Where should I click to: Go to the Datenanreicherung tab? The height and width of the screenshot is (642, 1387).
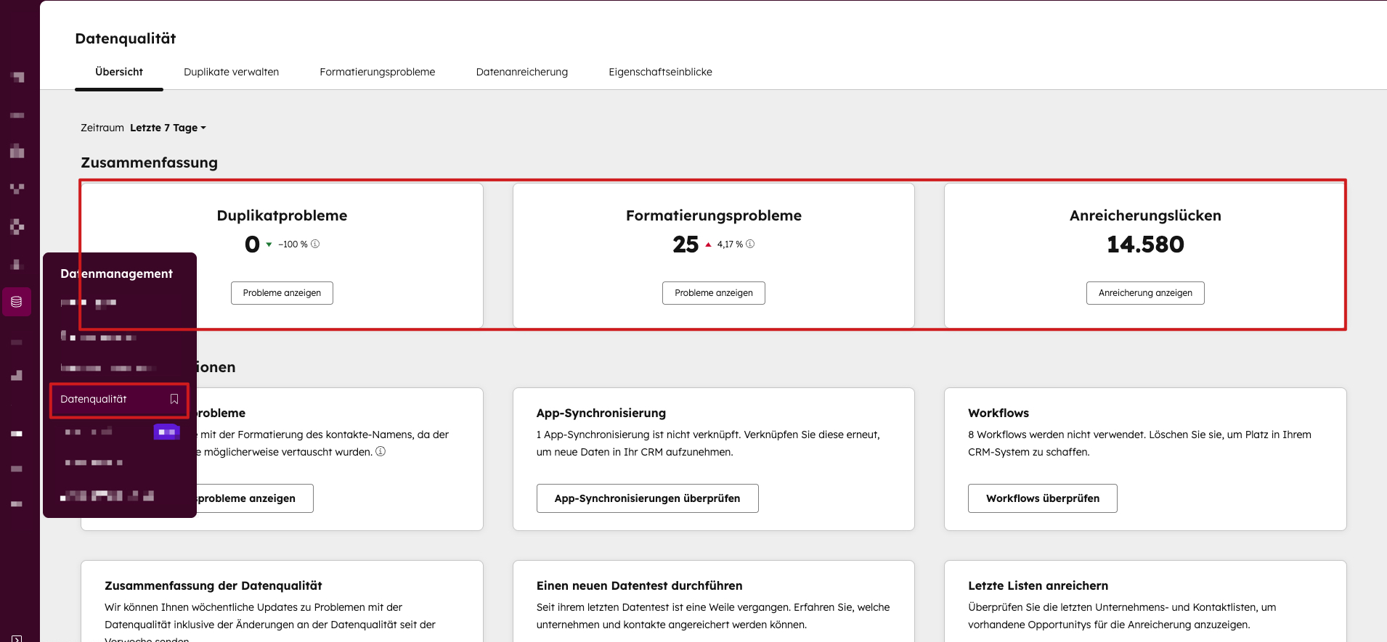521,72
